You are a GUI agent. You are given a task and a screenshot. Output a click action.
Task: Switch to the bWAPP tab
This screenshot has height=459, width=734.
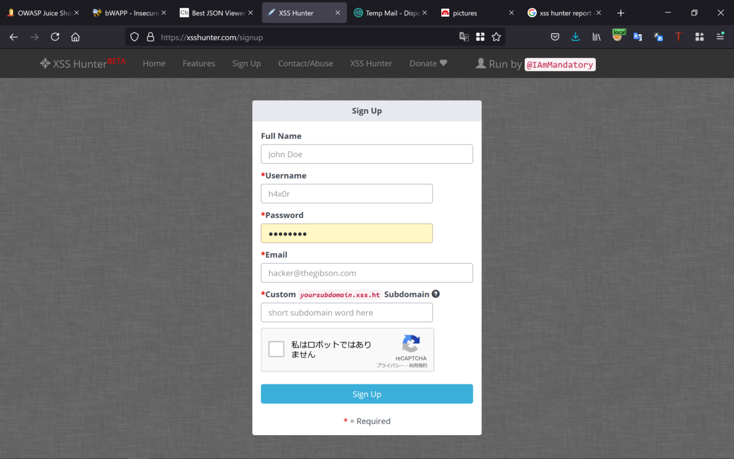(x=129, y=13)
